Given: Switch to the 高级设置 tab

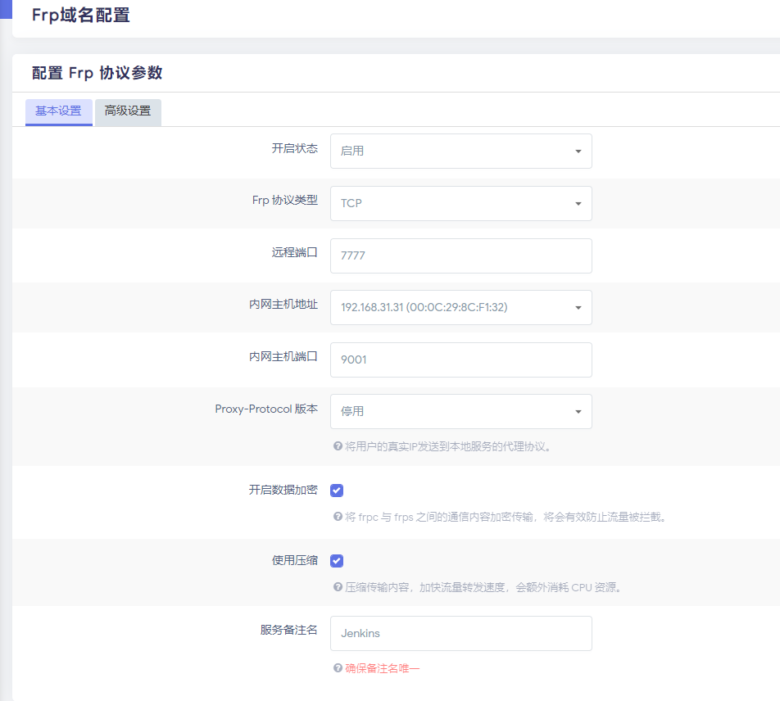Looking at the screenshot, I should (x=128, y=111).
